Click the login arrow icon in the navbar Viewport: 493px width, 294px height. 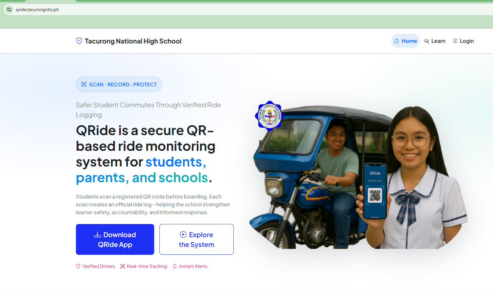pyautogui.click(x=455, y=41)
